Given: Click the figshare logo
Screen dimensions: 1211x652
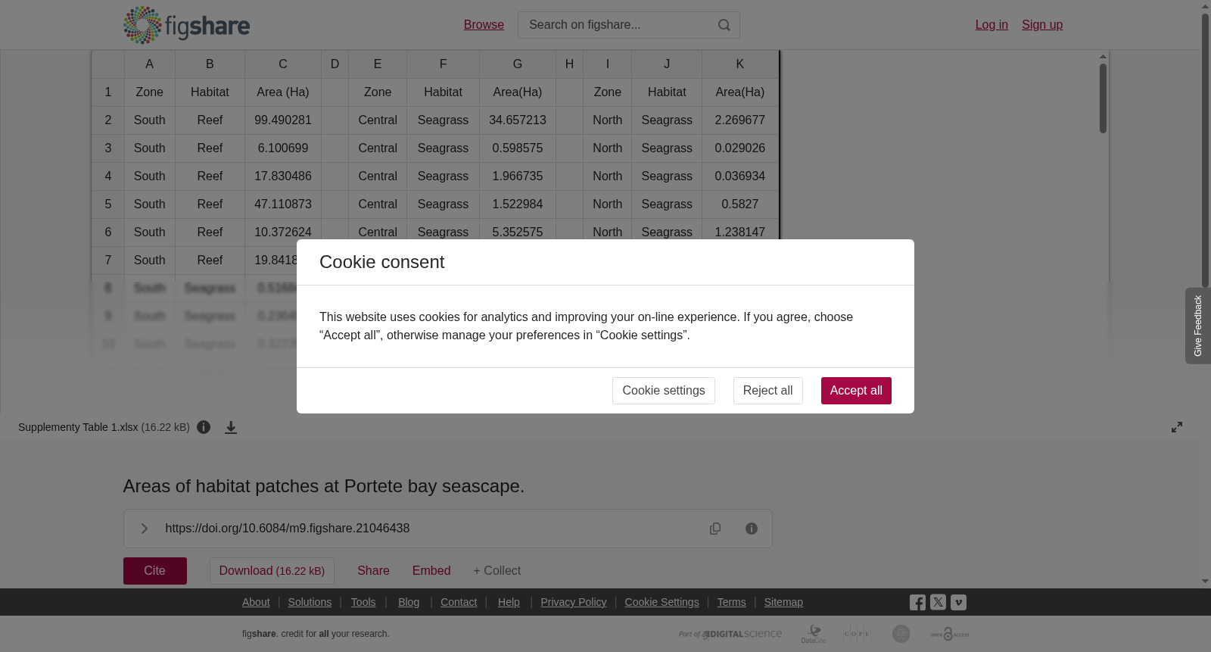Looking at the screenshot, I should click(x=186, y=25).
